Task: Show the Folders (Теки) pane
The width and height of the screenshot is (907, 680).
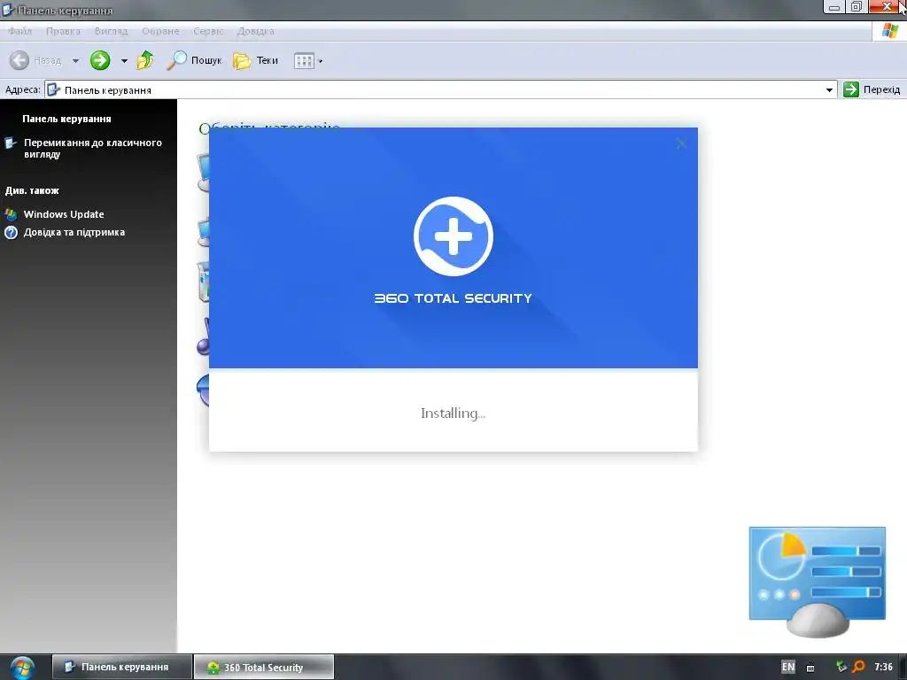Action: pyautogui.click(x=256, y=60)
